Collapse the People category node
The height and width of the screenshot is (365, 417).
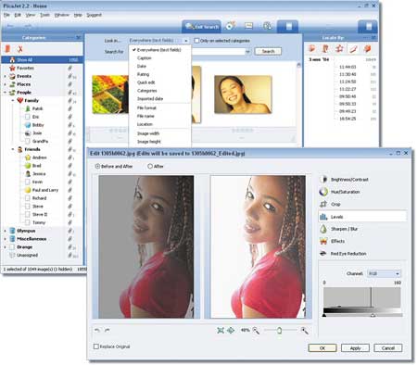(x=5, y=93)
